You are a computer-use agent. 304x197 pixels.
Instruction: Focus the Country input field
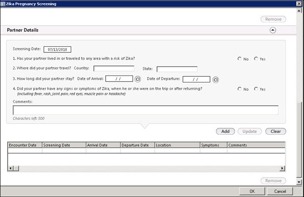coord(114,69)
